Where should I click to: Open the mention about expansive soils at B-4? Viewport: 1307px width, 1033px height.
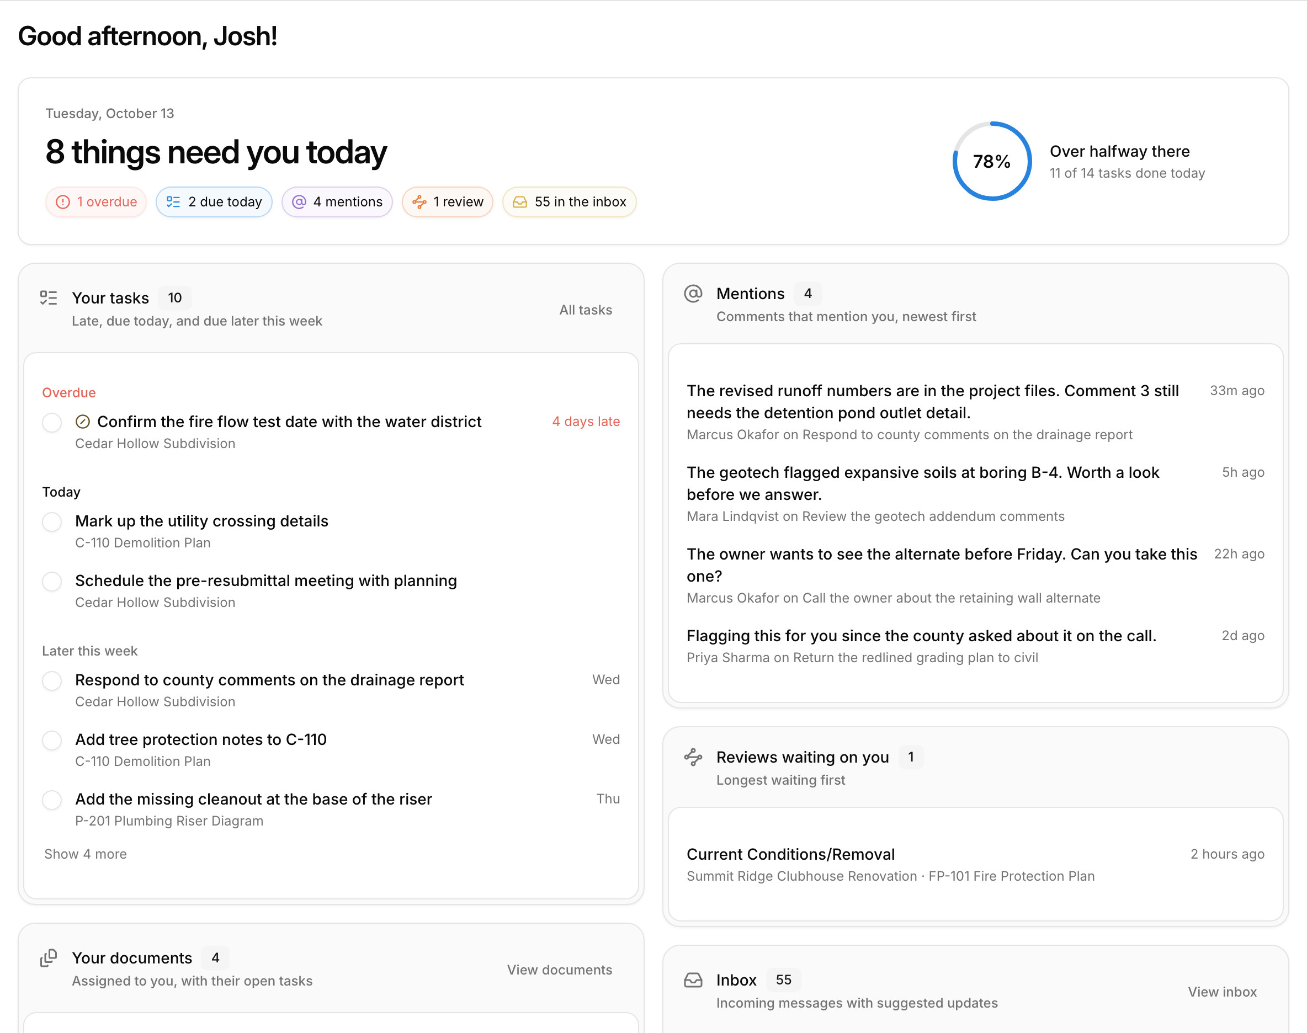[976, 494]
